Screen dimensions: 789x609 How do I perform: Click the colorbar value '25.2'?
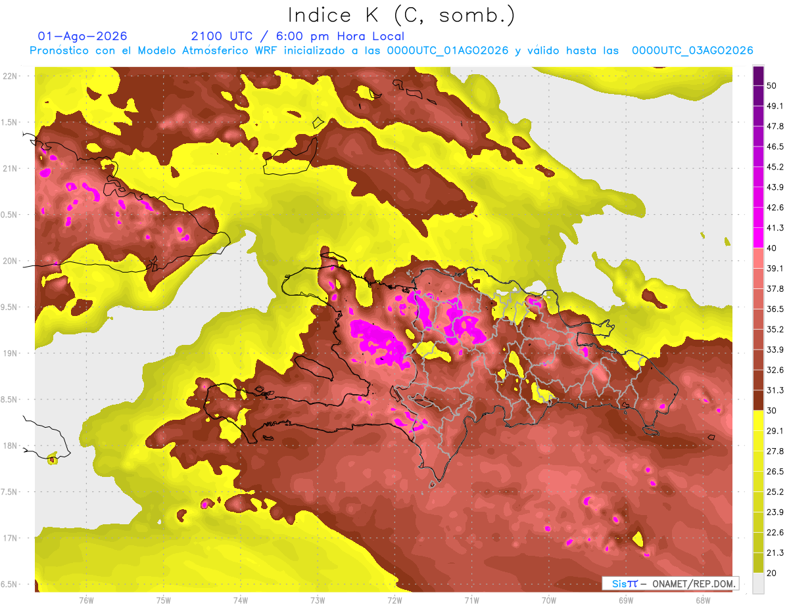tap(775, 491)
